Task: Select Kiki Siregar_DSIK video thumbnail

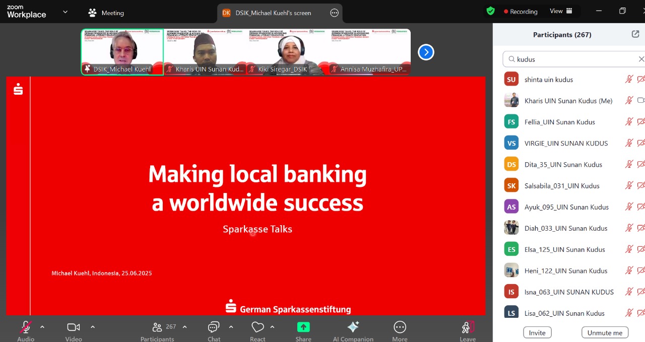Action: point(287,52)
